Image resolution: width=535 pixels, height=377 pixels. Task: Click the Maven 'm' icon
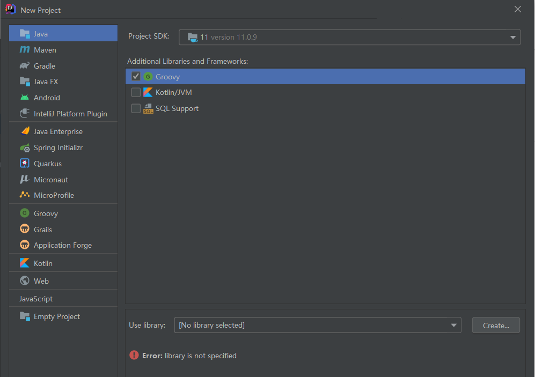tap(25, 49)
